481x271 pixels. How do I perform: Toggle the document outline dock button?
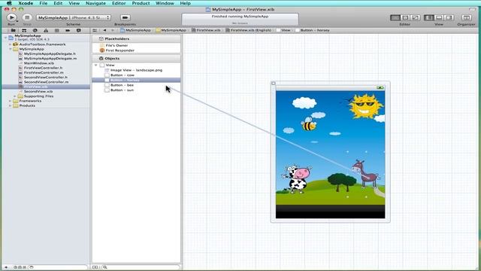click(x=95, y=267)
